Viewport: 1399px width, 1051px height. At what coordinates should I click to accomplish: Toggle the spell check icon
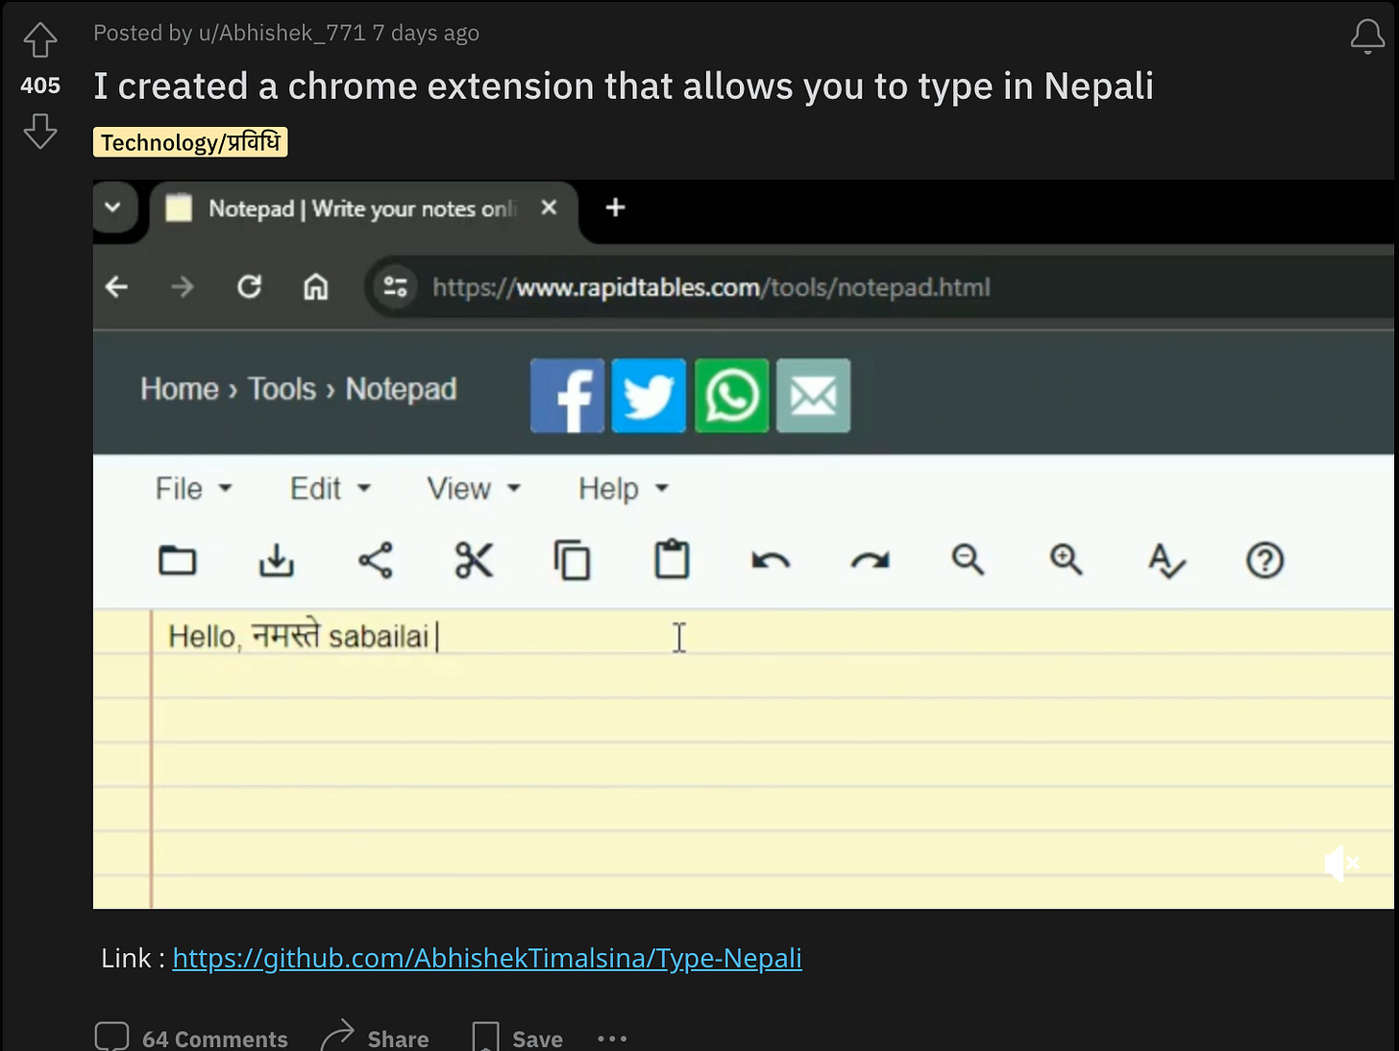coord(1166,560)
